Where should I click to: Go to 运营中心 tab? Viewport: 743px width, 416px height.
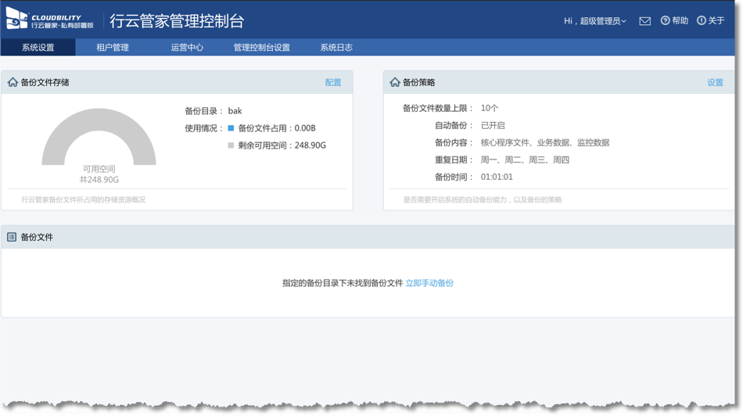[187, 48]
